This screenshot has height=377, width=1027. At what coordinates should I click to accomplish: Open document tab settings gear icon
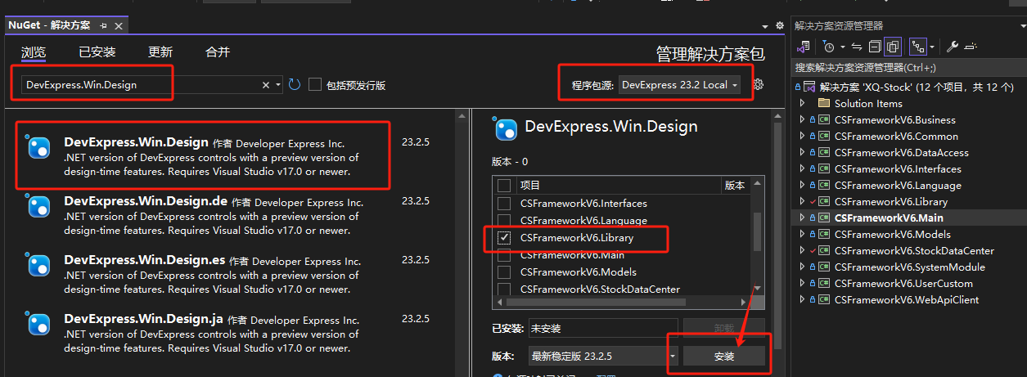pos(779,26)
